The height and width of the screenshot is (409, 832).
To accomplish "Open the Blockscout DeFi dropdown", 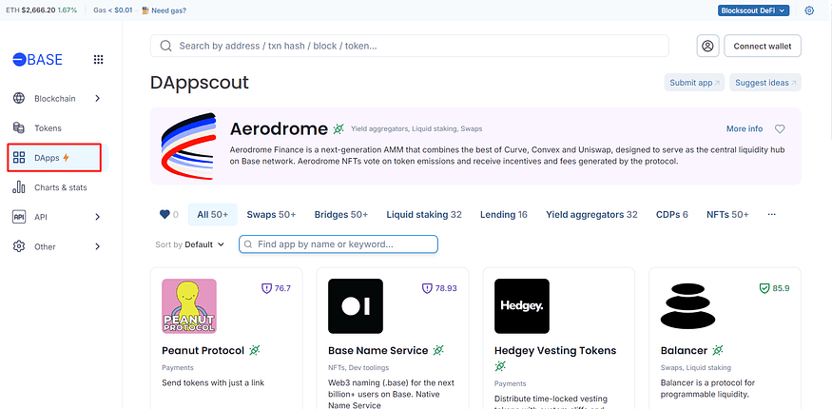I will tap(753, 10).
